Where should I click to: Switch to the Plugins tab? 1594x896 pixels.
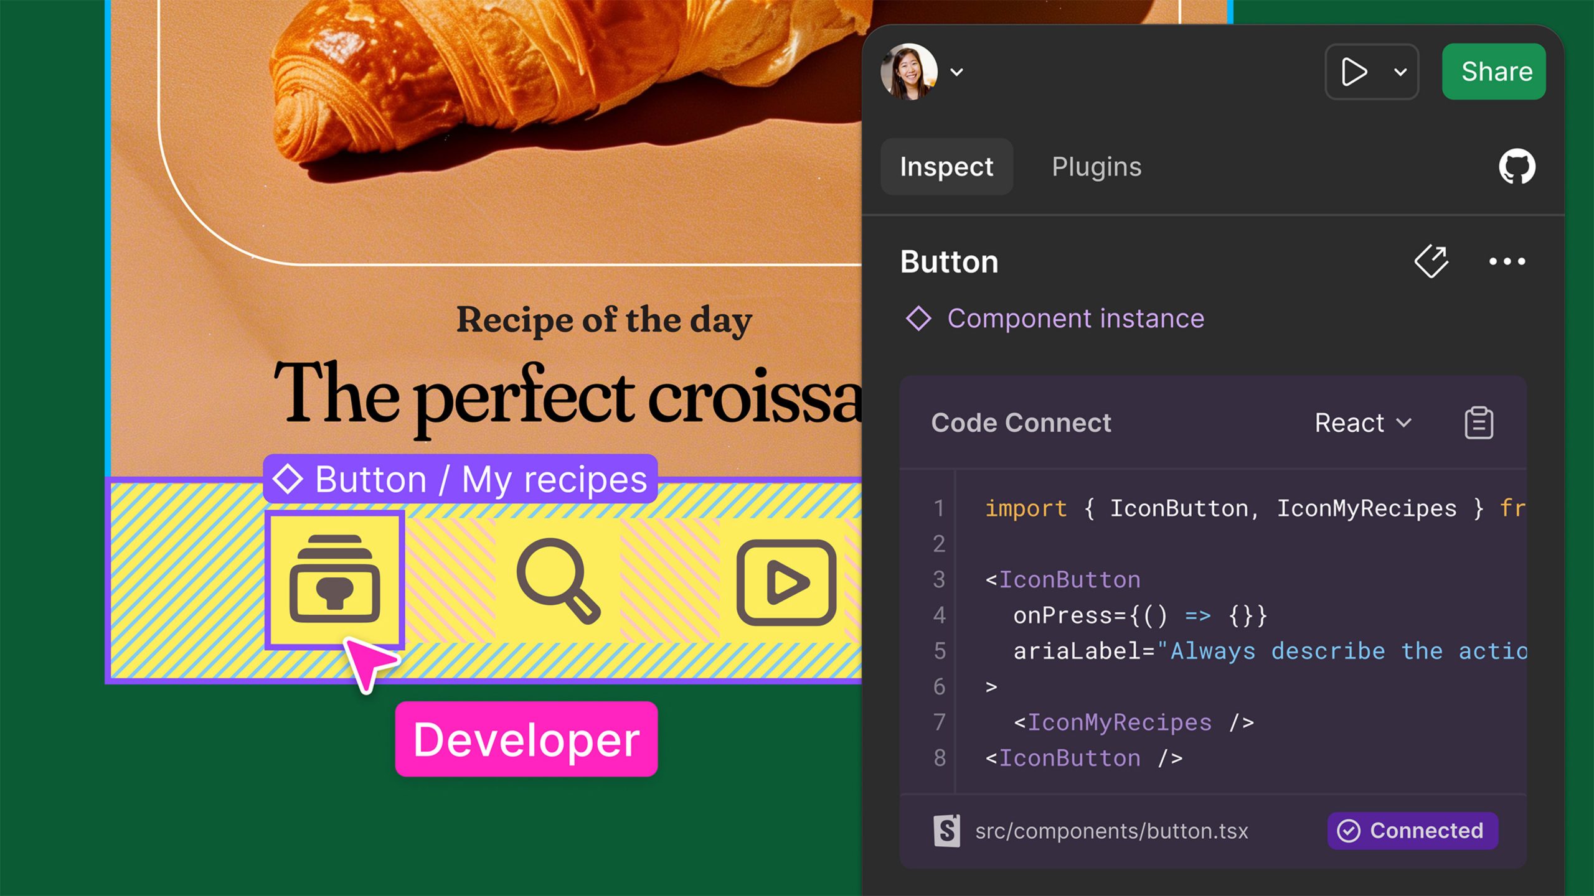click(x=1095, y=165)
